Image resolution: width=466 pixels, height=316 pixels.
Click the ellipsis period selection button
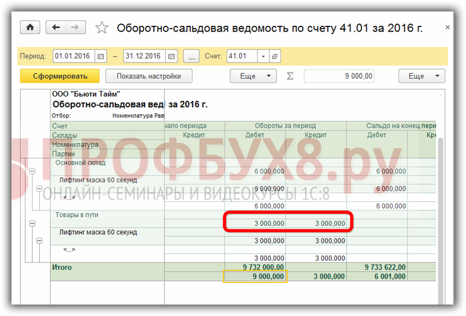click(191, 56)
